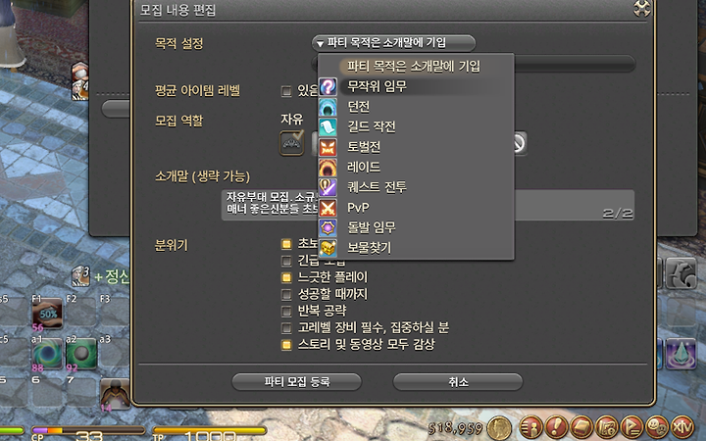Screen dimensions: 706x441
Task: Toggle the 자유 role slot icon
Action: pyautogui.click(x=292, y=143)
